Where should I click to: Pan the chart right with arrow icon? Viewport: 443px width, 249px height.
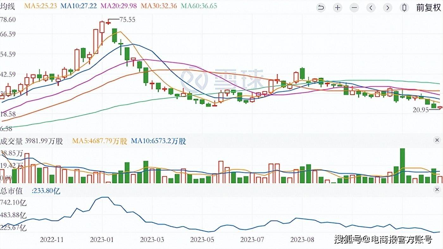pyautogui.click(x=388, y=7)
